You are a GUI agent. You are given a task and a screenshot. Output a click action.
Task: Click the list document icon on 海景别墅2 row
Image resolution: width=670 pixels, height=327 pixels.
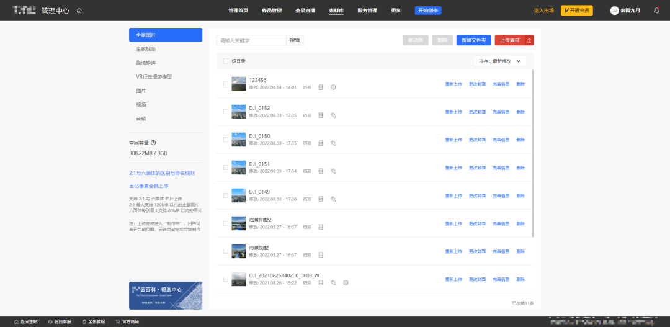coord(321,227)
